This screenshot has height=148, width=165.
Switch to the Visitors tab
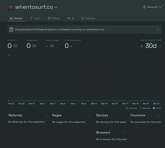pyautogui.click(x=16, y=18)
